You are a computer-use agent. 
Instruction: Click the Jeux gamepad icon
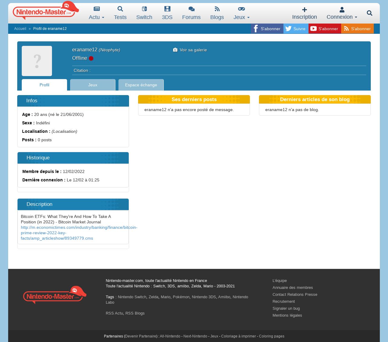tap(241, 9)
